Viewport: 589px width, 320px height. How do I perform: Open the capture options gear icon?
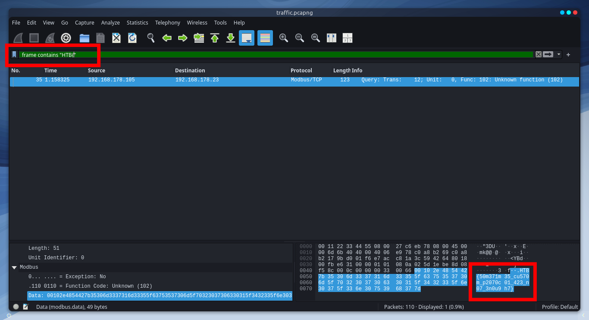coord(66,38)
